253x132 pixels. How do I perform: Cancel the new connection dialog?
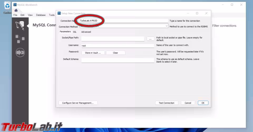click(188, 103)
